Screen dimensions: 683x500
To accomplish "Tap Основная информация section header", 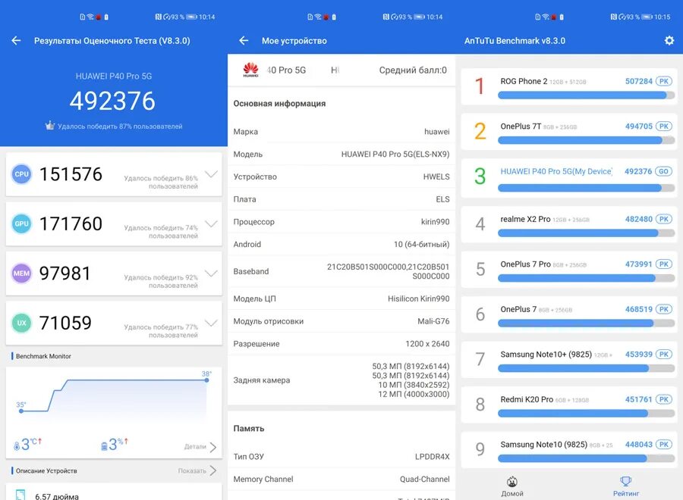I will click(279, 104).
